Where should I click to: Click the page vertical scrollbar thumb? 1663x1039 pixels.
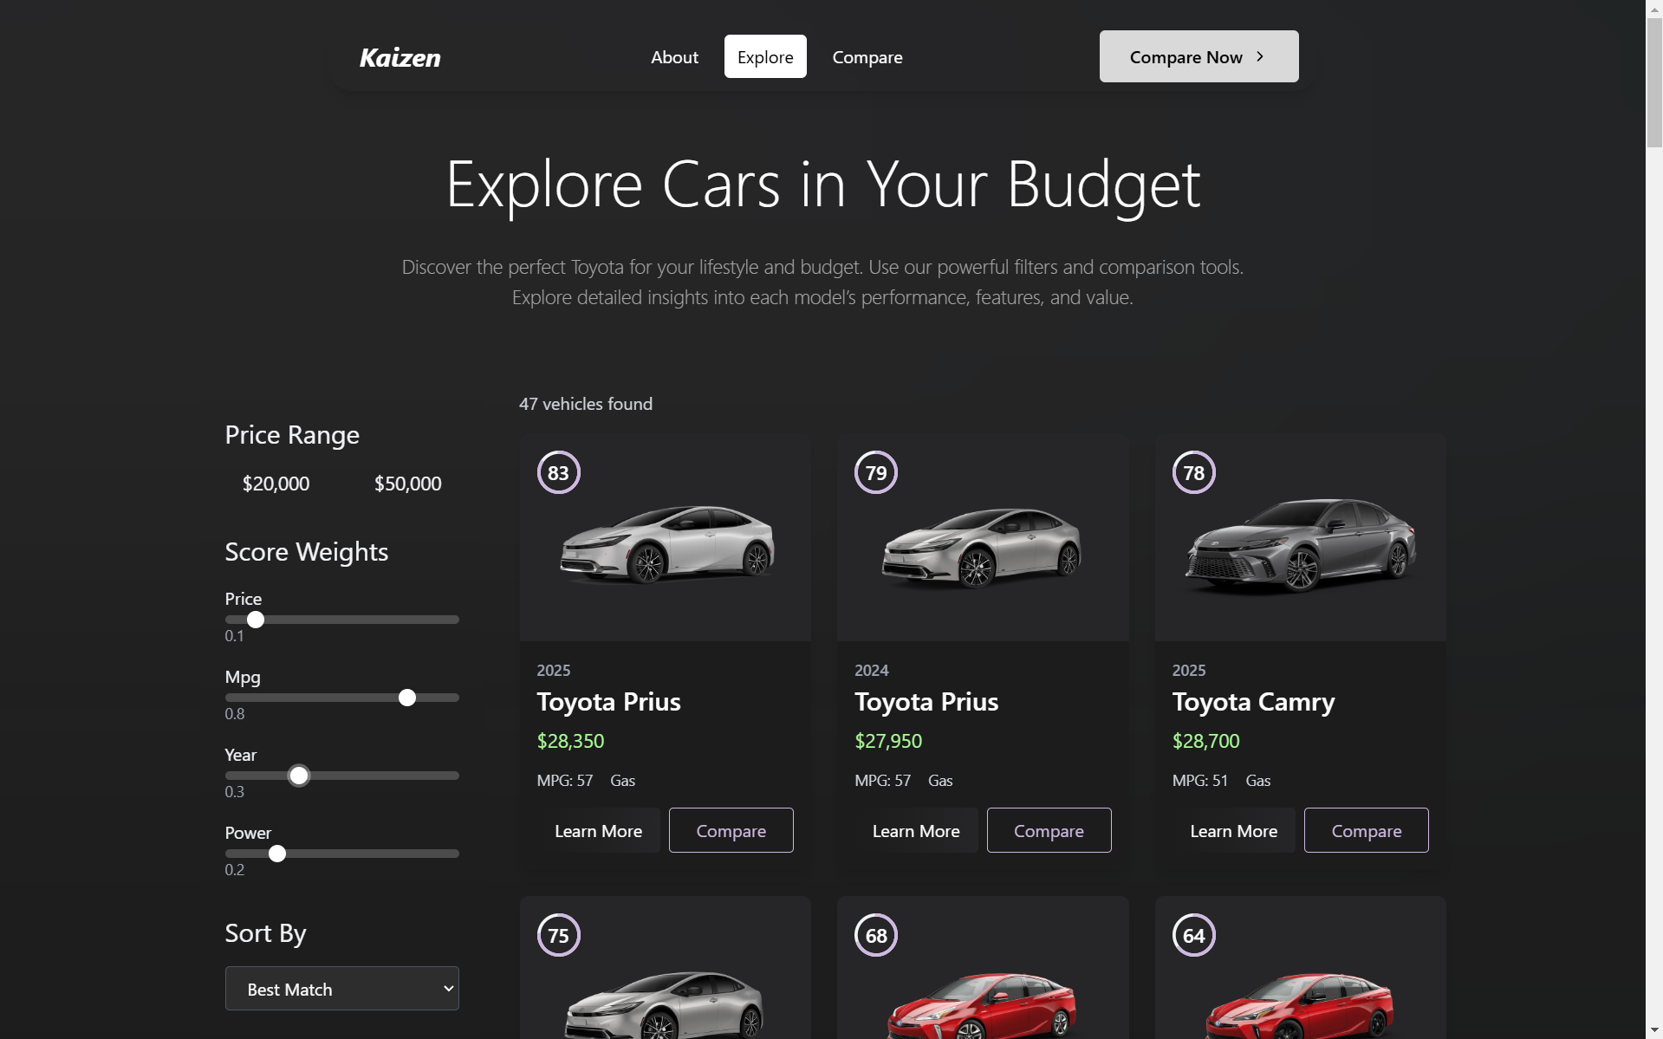1654,82
